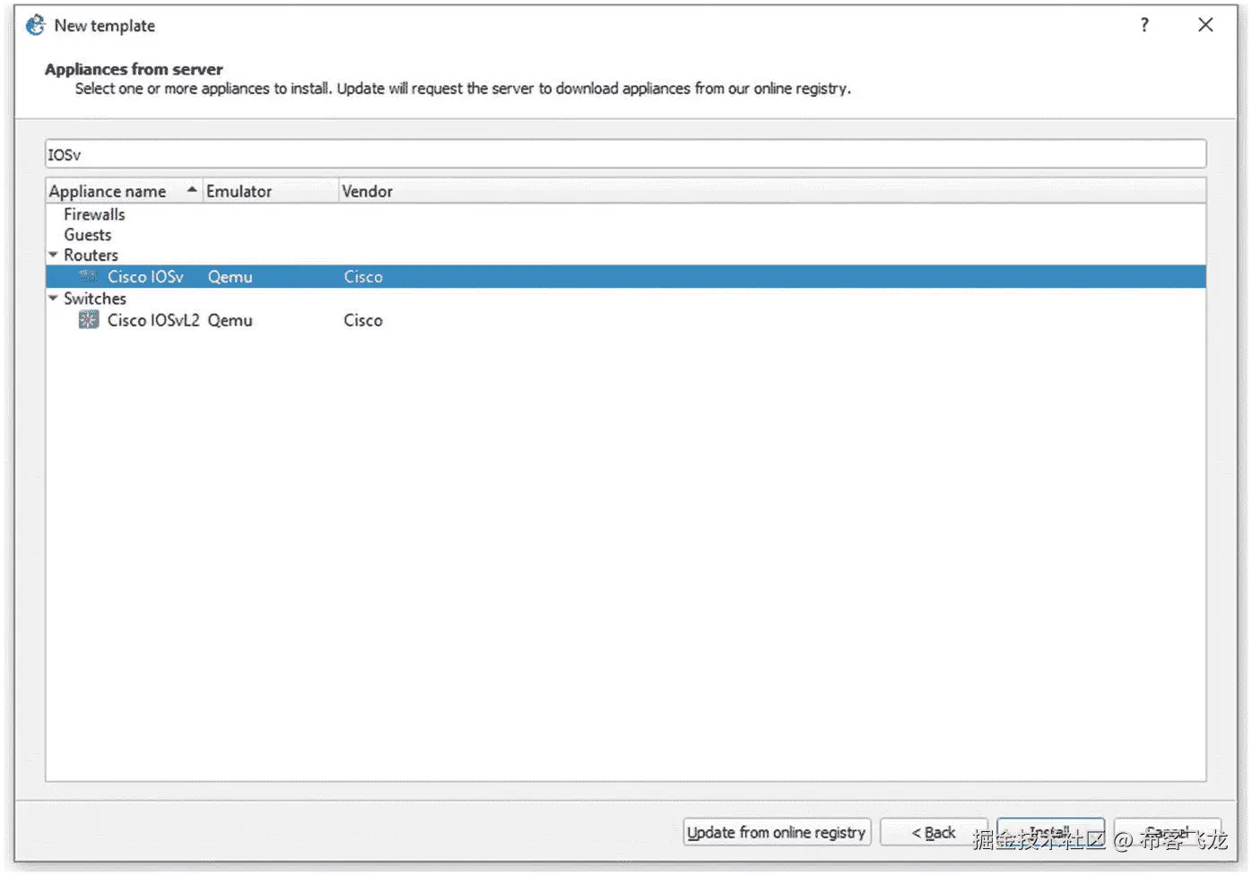Focus the IOSv search filter field
The image size is (1252, 876).
[x=625, y=154]
